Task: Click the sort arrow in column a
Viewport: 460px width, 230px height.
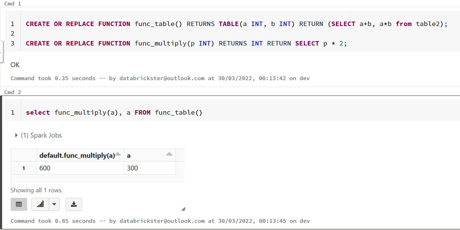Action: [169, 154]
